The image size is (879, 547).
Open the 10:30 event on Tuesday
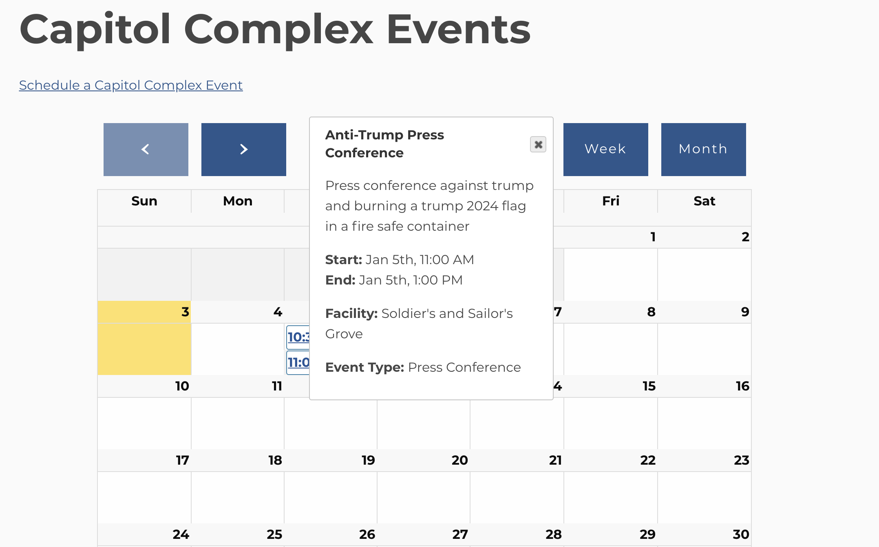click(298, 337)
